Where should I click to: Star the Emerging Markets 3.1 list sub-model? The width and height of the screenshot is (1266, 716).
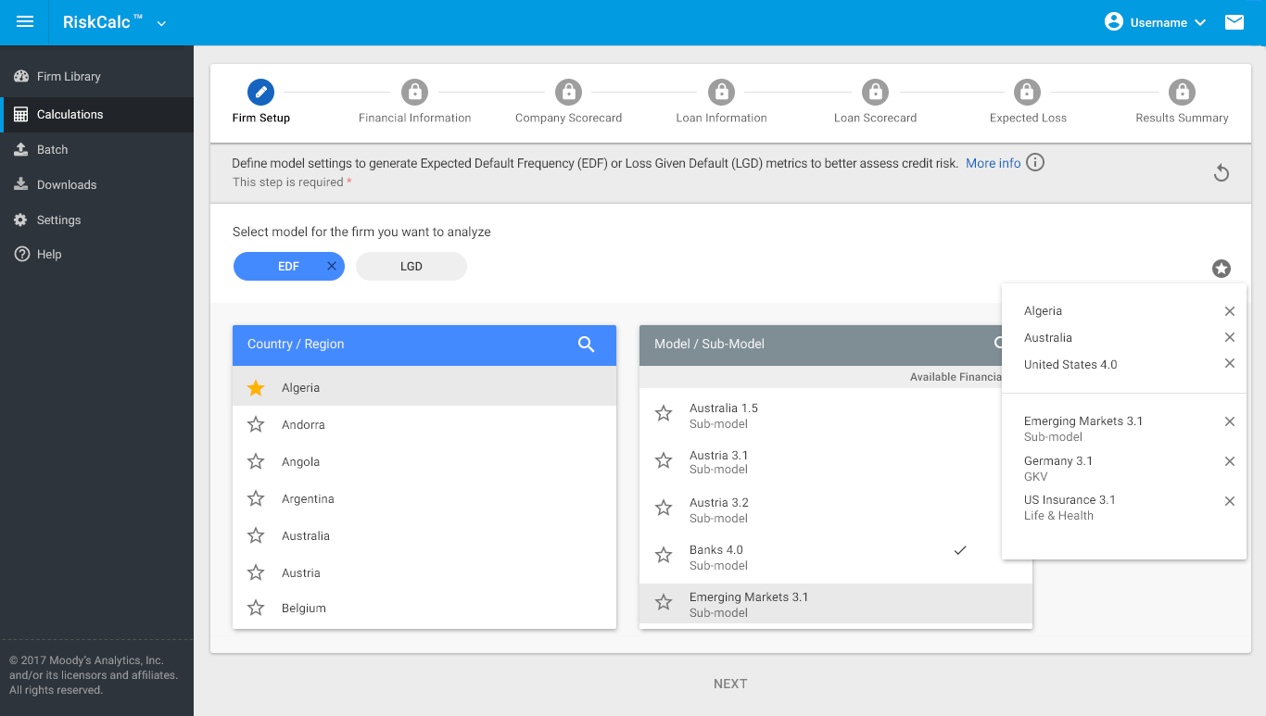point(664,602)
